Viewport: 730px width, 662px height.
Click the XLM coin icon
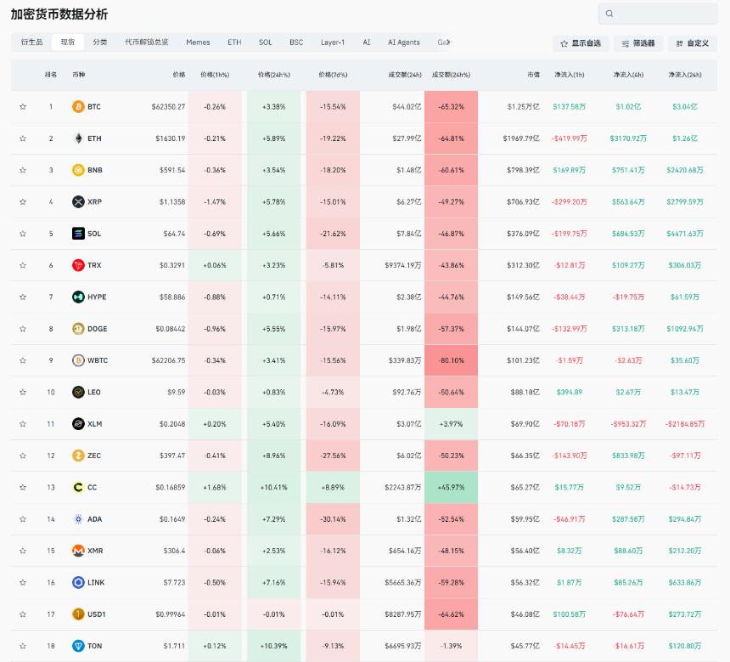tap(78, 424)
